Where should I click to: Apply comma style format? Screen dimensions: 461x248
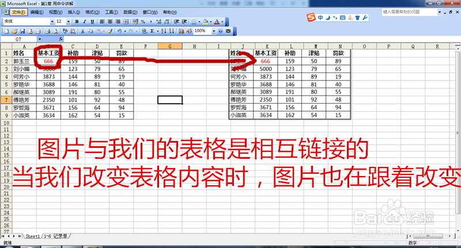tap(151, 21)
